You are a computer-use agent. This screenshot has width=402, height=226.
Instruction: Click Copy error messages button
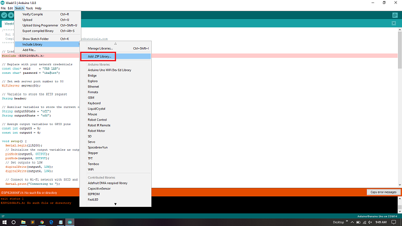tap(383, 192)
